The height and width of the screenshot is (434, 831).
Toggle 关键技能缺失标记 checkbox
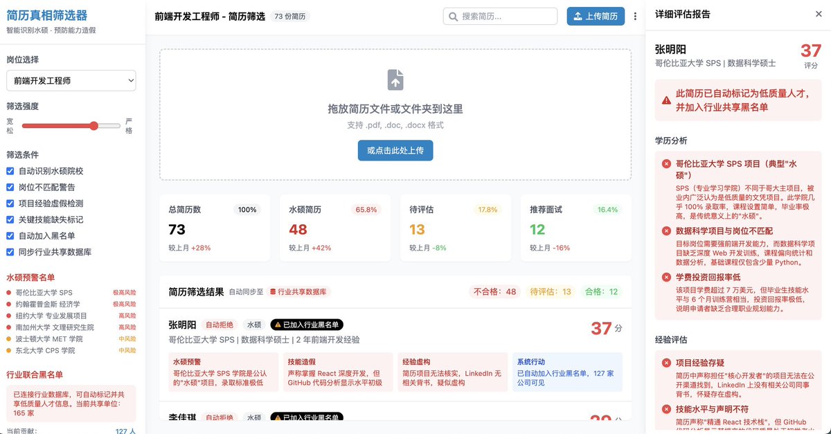click(x=10, y=219)
